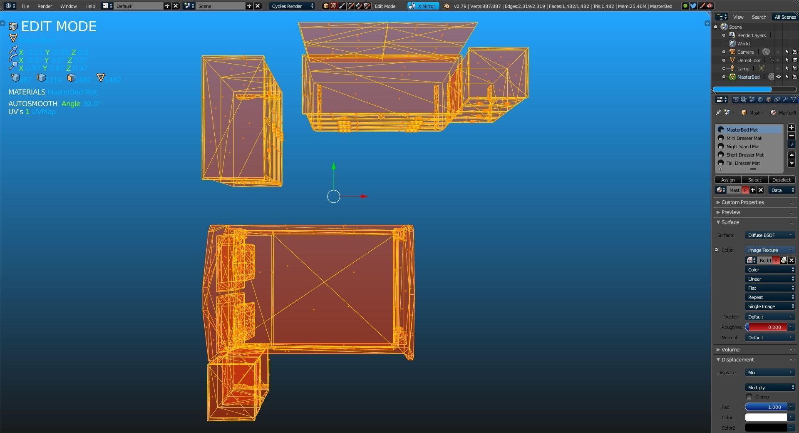Image resolution: width=799 pixels, height=433 pixels.
Task: Open the Image Texture color dropdown
Action: point(770,250)
